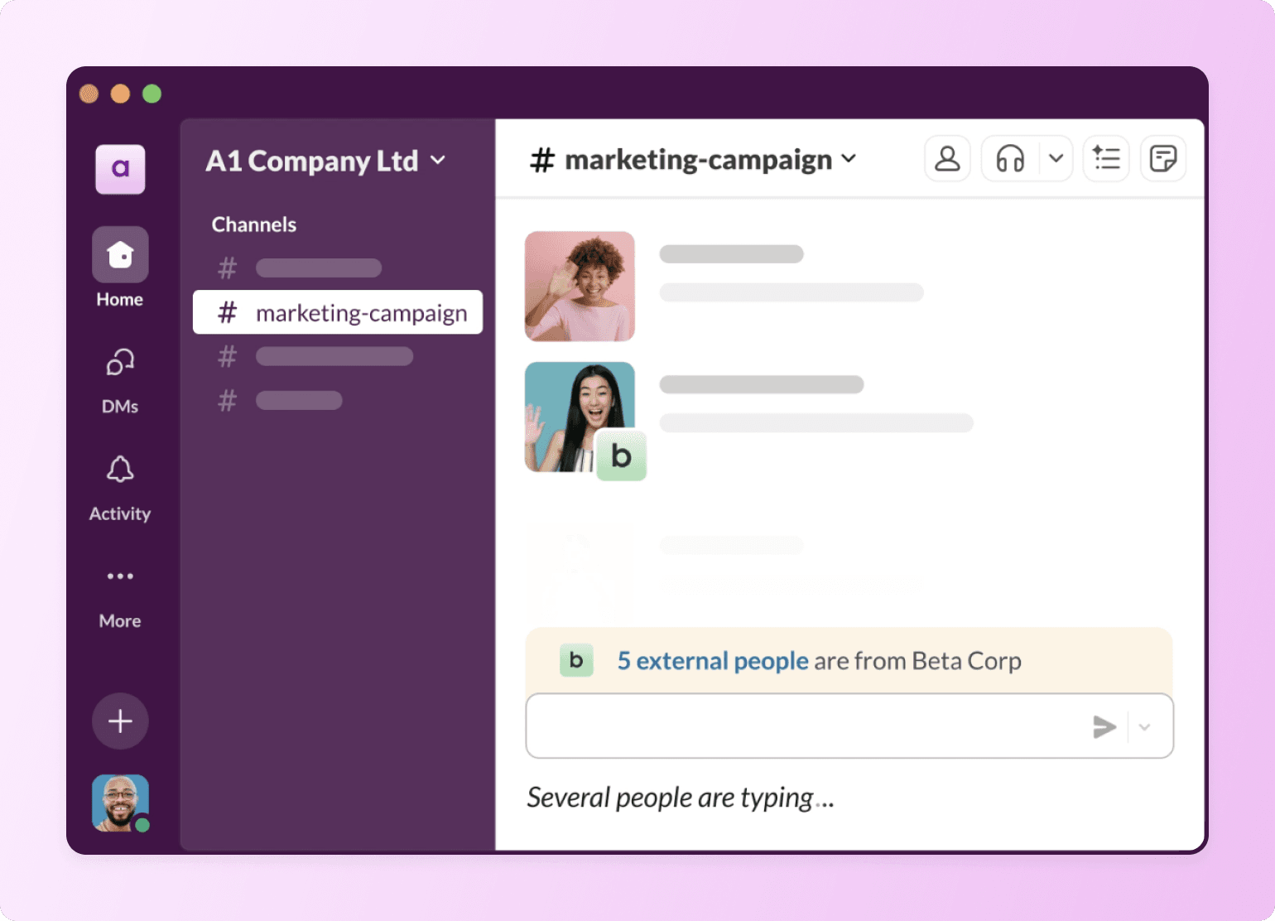Click the A1 Company workspace icon
The width and height of the screenshot is (1275, 921).
119,169
